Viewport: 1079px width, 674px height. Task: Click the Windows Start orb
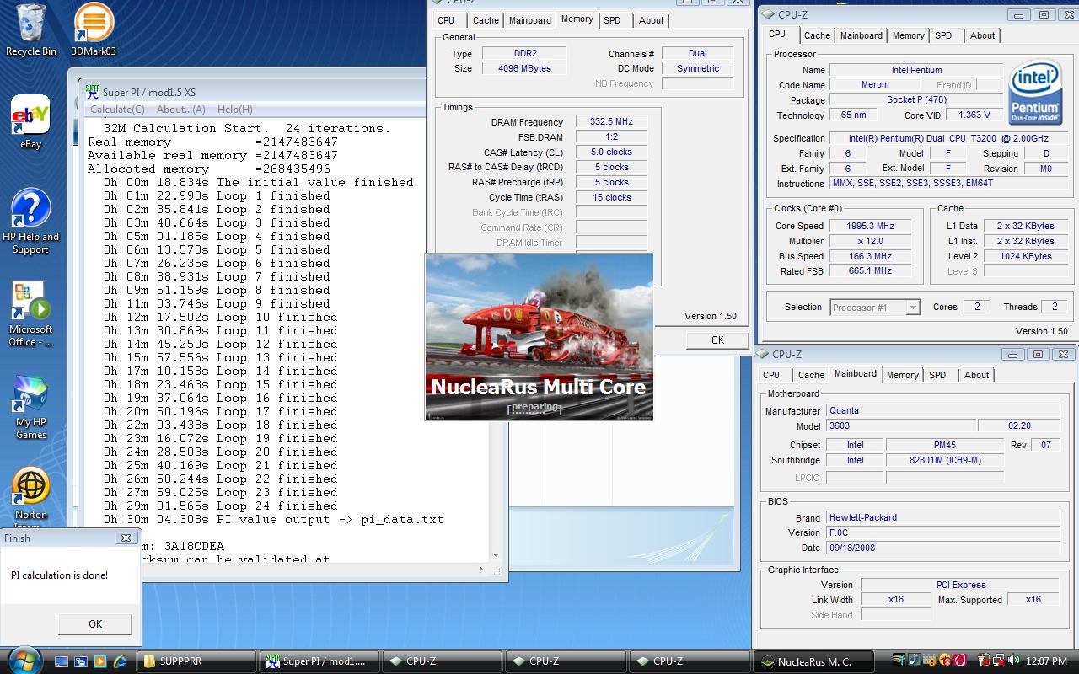25,661
